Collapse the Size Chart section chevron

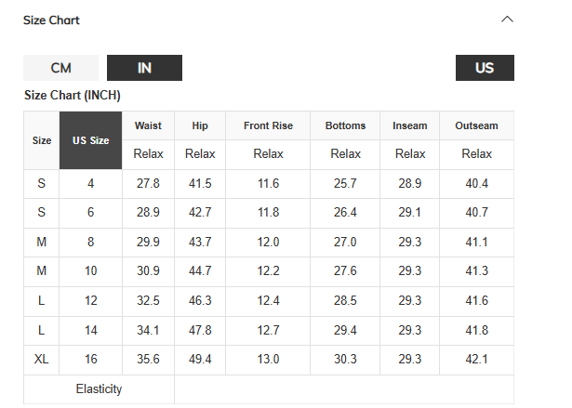507,20
